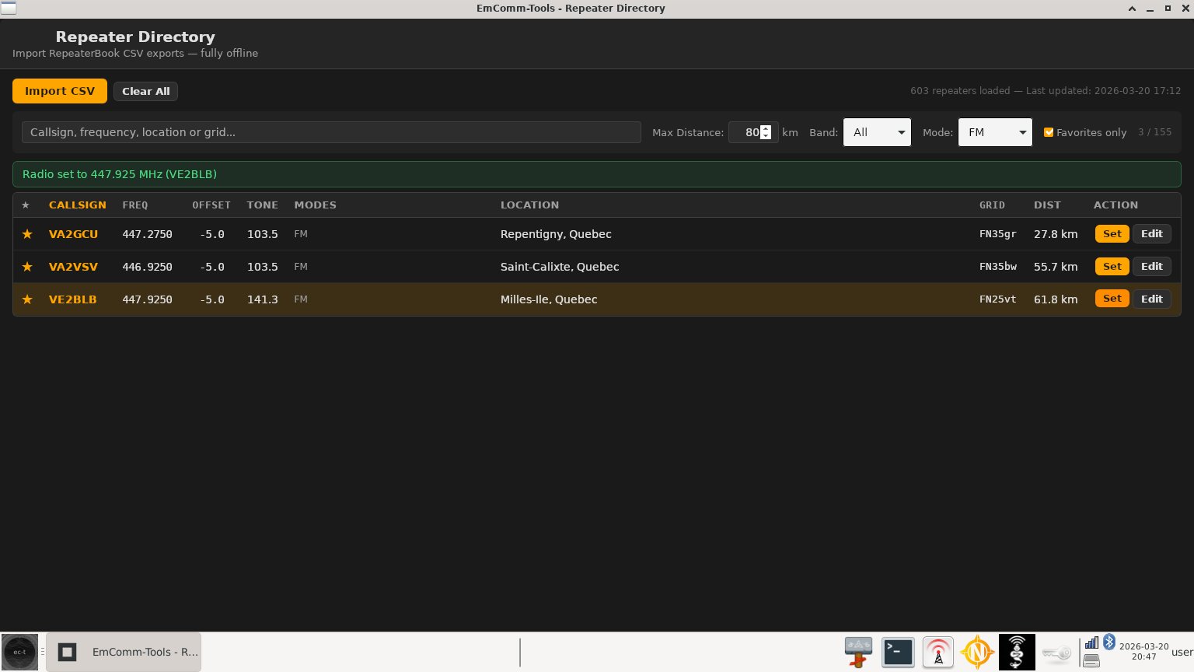1194x672 pixels.
Task: Sort by the TONE column header
Action: 263,205
